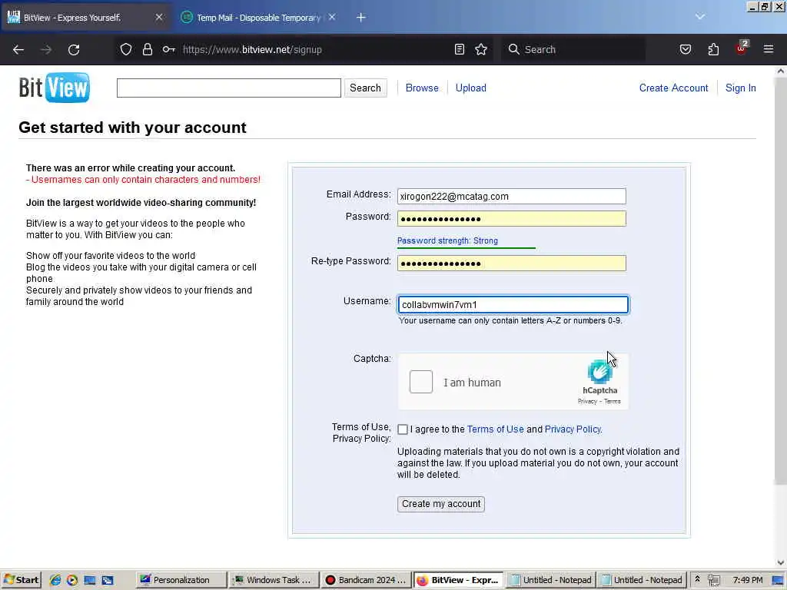Click the Re-type Password field

(x=511, y=264)
